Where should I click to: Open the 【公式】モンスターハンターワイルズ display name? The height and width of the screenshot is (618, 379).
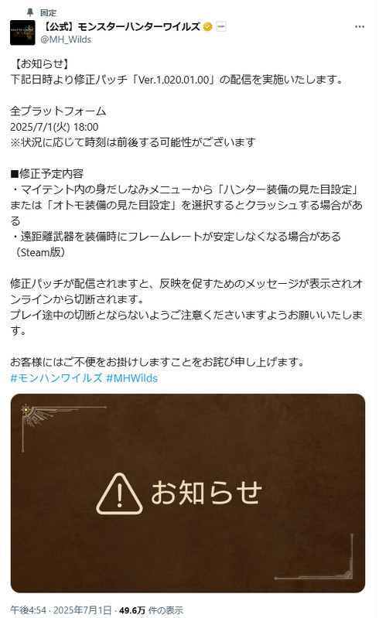tap(121, 27)
